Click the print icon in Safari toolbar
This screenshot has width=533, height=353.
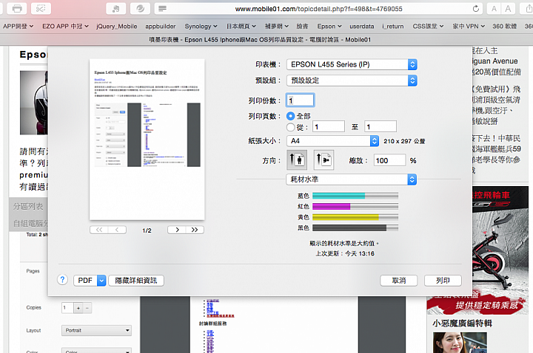(17, 8)
